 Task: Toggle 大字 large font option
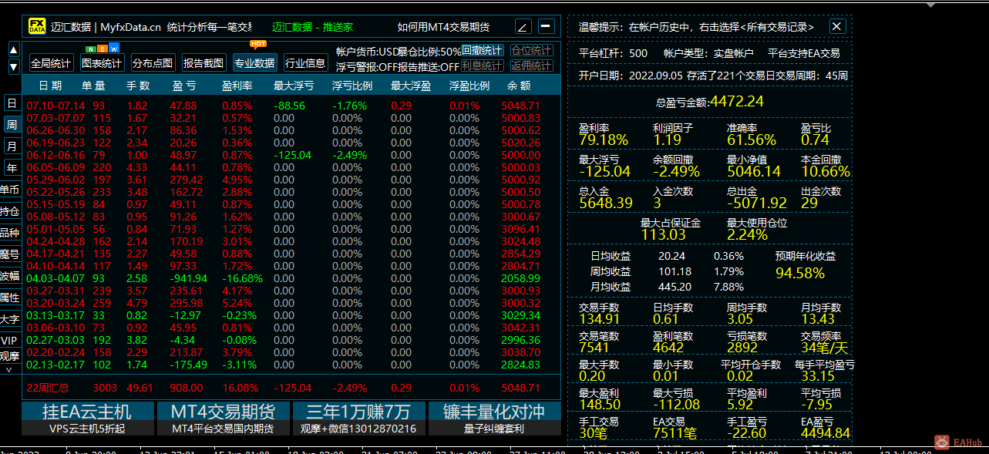10,319
